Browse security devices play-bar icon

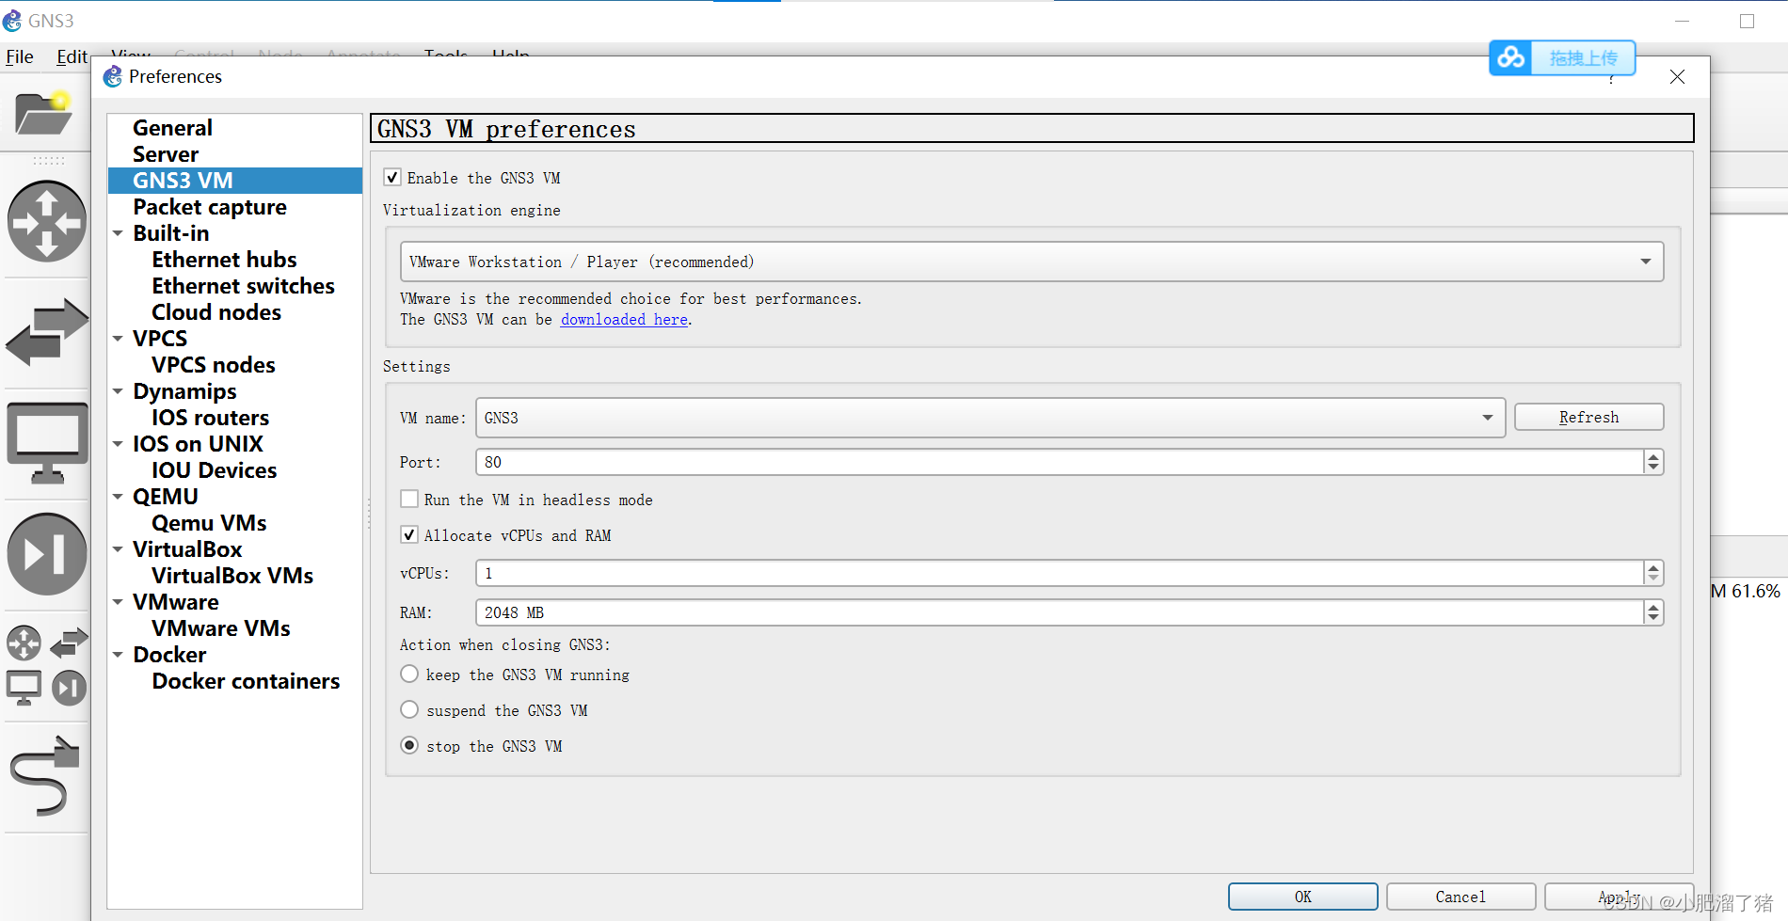pyautogui.click(x=47, y=554)
